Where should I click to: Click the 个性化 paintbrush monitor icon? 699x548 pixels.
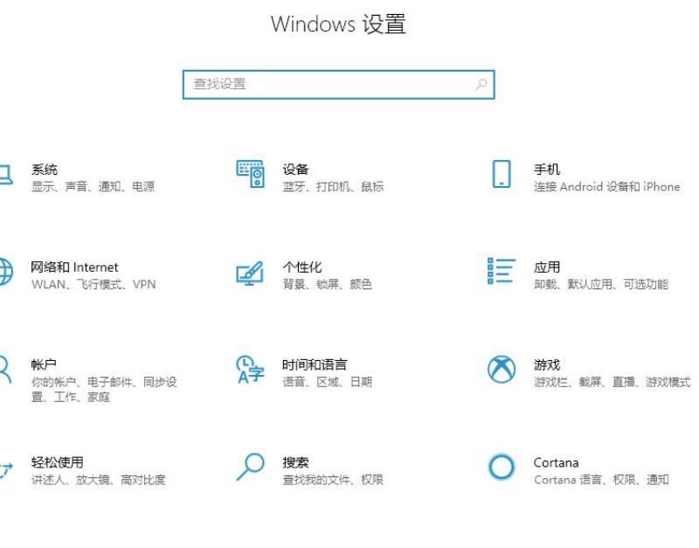click(x=250, y=273)
